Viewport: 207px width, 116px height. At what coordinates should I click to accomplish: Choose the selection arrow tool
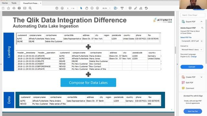[81, 8]
